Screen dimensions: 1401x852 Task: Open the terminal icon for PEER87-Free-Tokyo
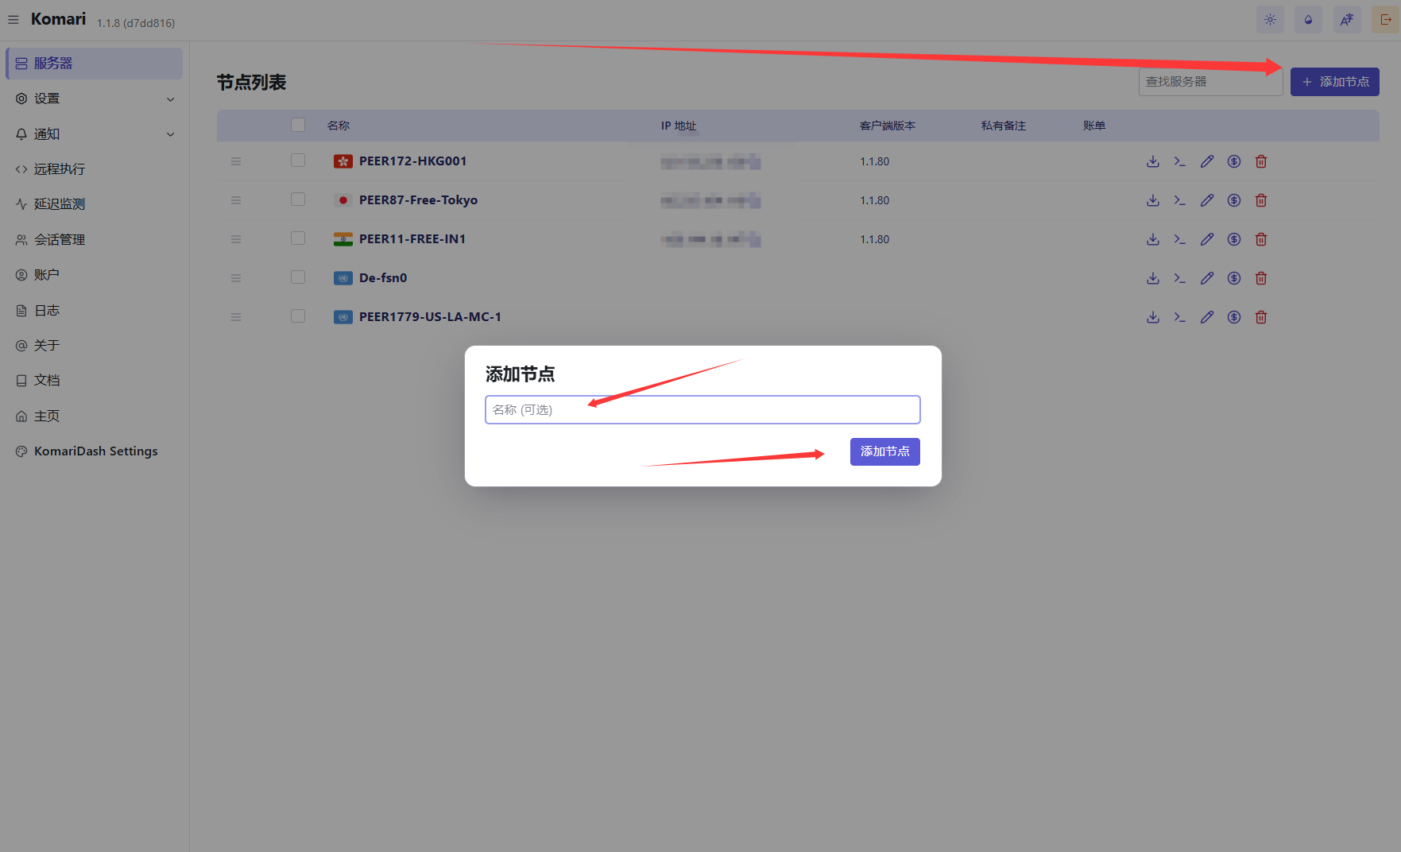point(1179,200)
